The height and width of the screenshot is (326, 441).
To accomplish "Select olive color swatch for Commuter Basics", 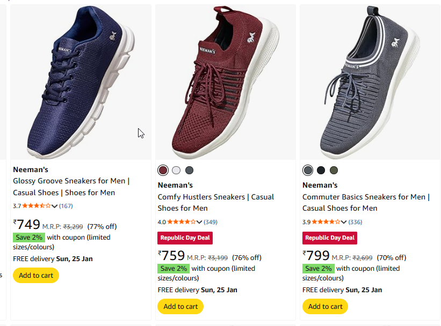I will pos(334,171).
